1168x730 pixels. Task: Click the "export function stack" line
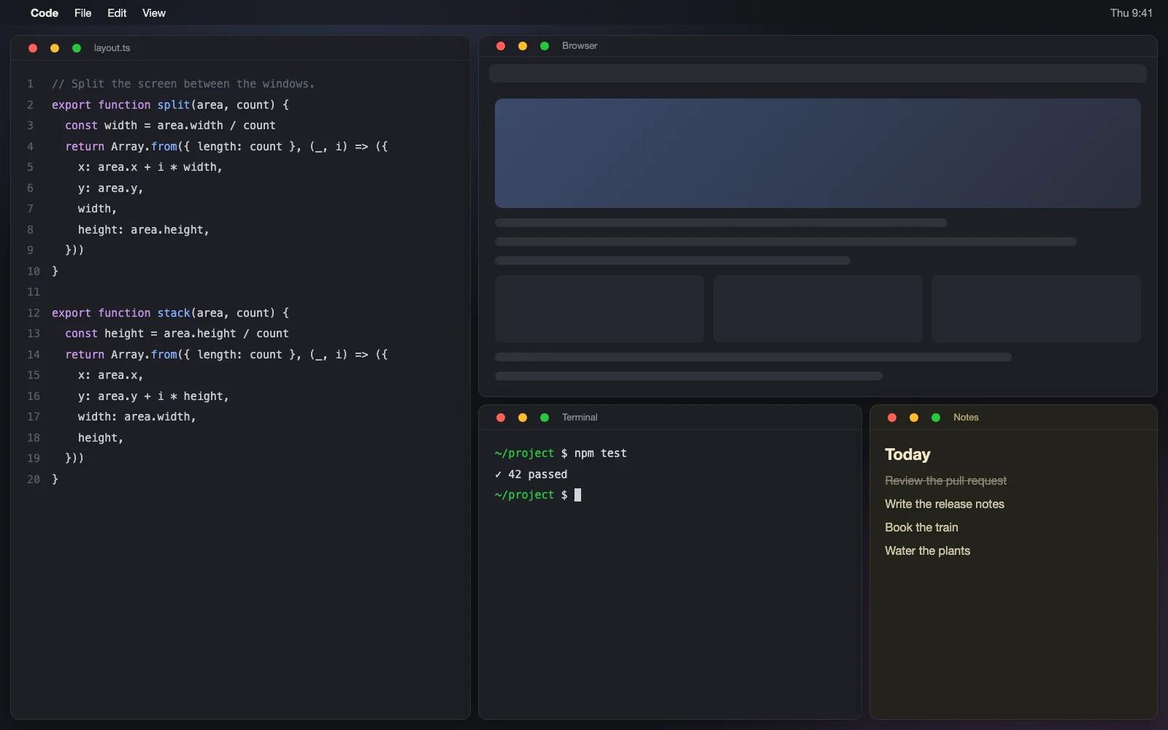170,313
